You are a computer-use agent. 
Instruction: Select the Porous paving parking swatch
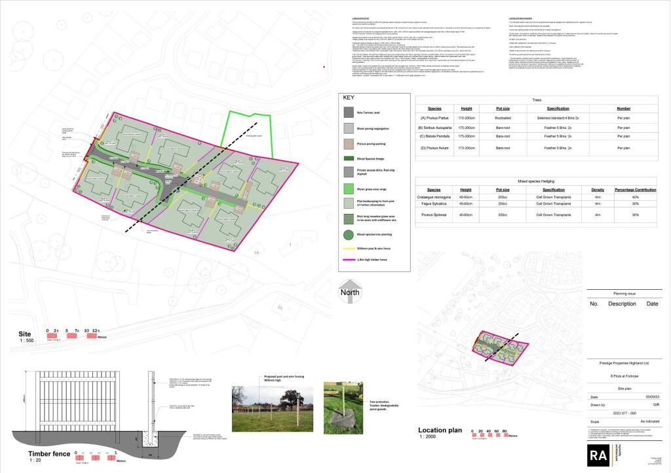point(349,143)
